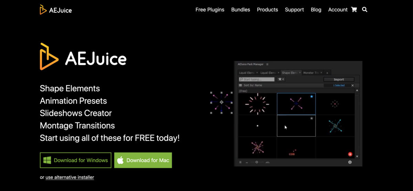Close the Monster Tra tab

(322, 73)
